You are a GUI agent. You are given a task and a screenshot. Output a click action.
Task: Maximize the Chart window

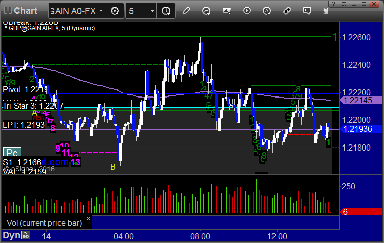(x=364, y=4)
